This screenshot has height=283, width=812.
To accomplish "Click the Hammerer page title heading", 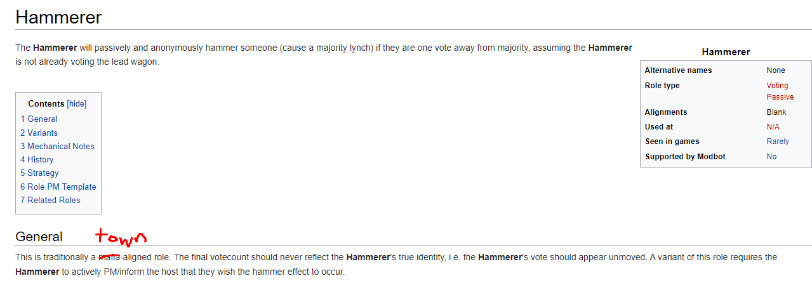I will tap(58, 17).
